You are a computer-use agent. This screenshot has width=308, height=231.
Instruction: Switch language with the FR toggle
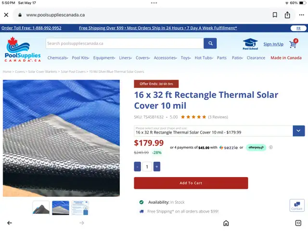[x=298, y=28]
